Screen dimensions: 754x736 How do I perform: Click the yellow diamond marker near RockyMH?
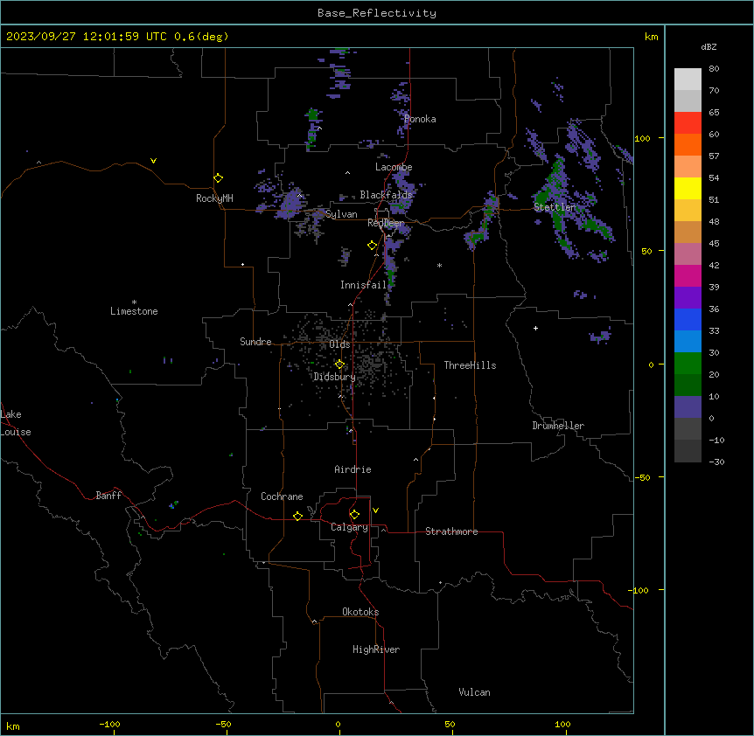(219, 178)
